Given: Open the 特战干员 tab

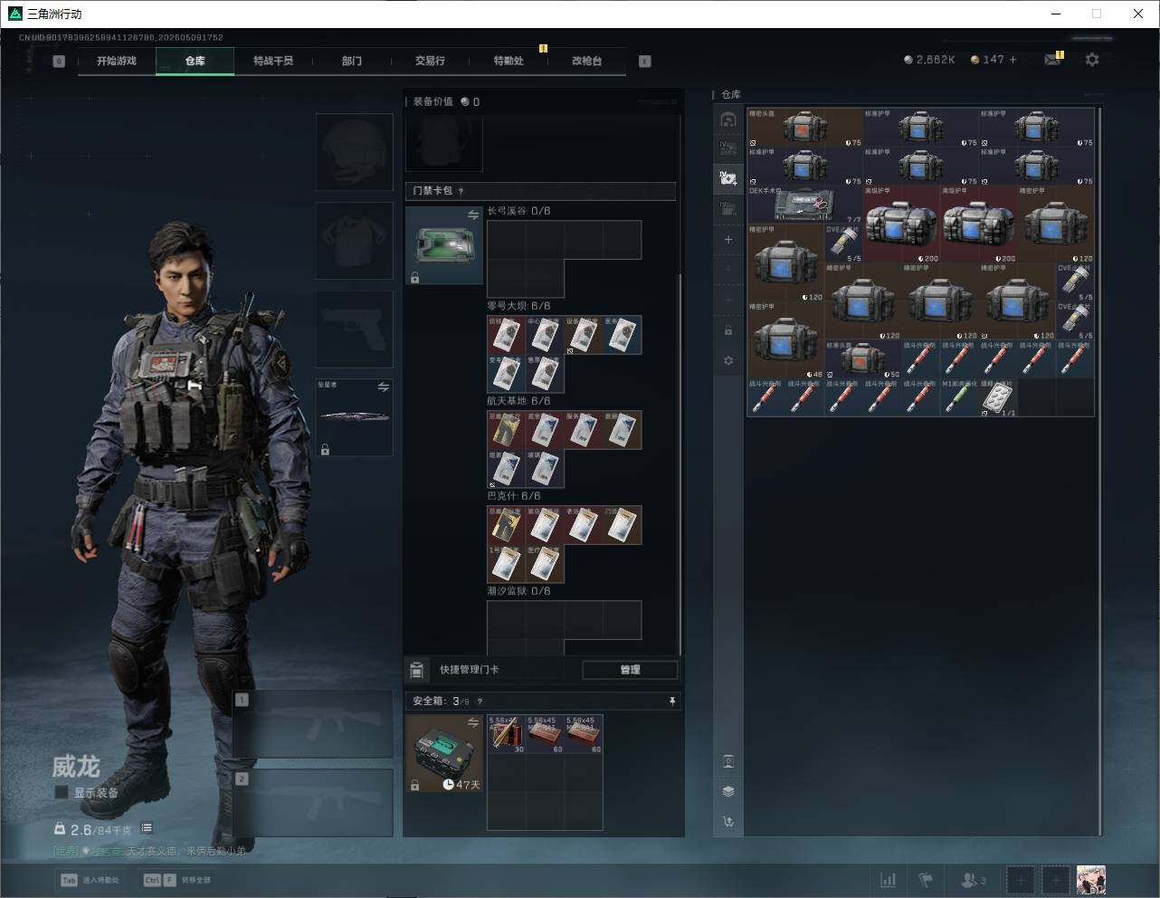Looking at the screenshot, I should (273, 61).
